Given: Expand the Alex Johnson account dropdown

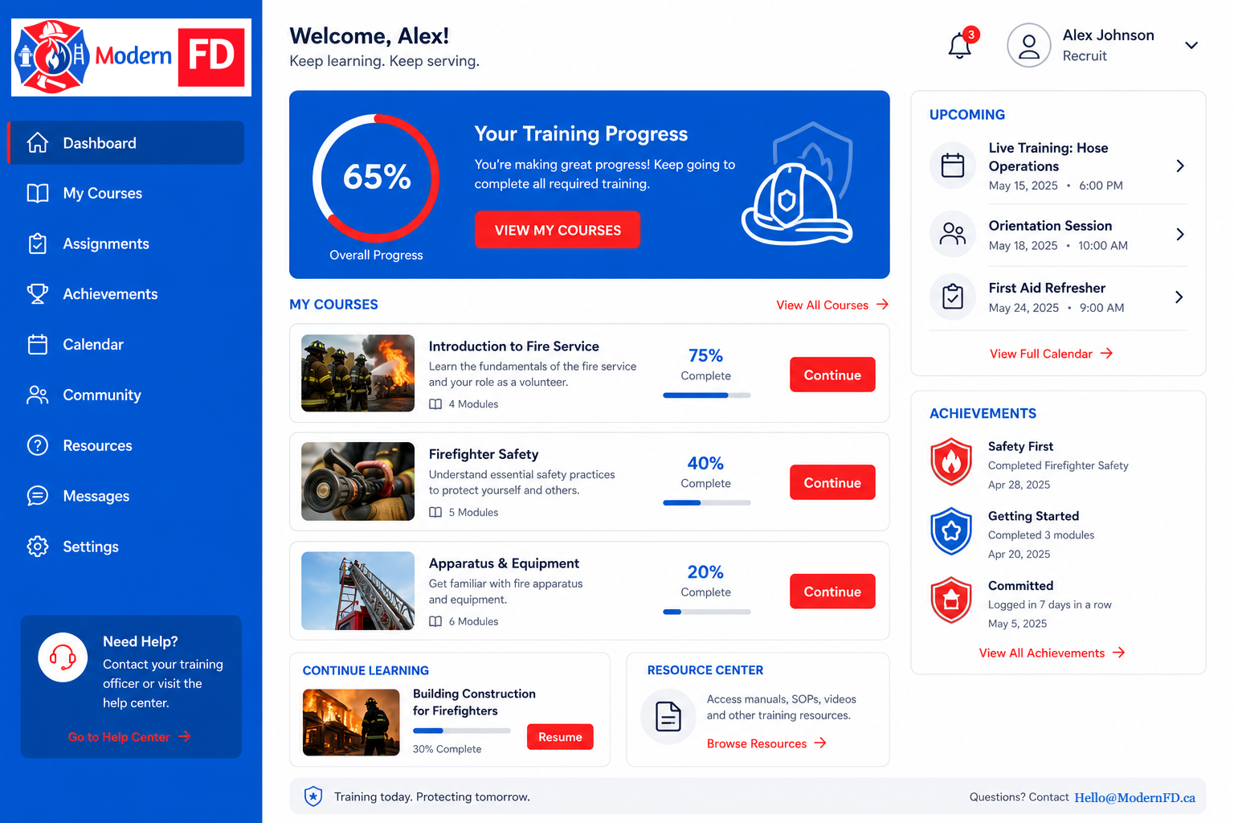Looking at the screenshot, I should 1191,45.
